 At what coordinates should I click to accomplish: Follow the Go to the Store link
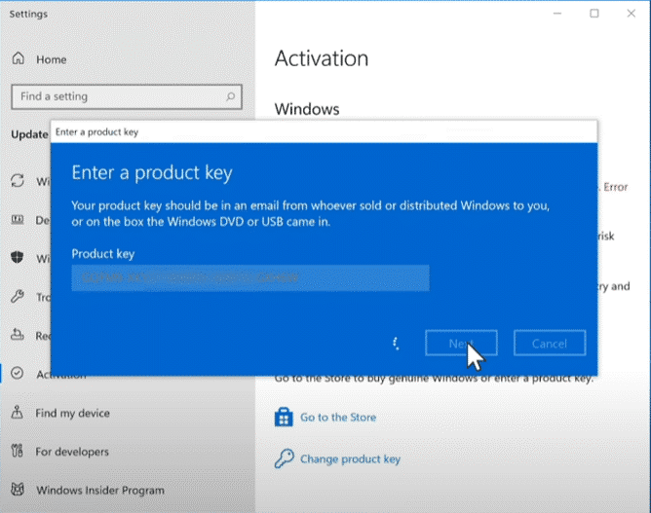[337, 418]
